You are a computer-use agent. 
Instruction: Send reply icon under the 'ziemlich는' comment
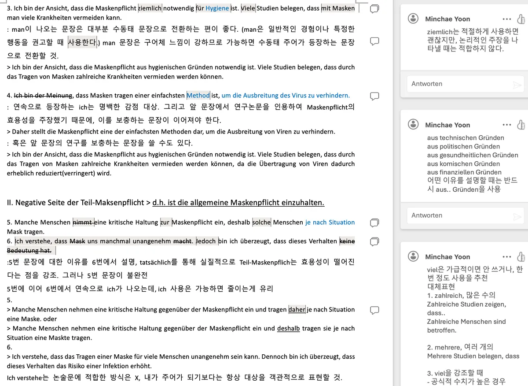(x=517, y=85)
